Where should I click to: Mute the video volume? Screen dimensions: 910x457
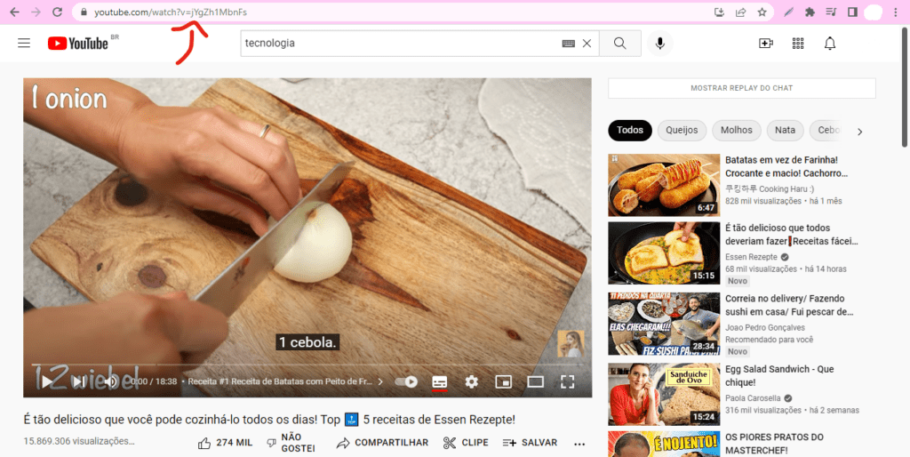coord(110,381)
